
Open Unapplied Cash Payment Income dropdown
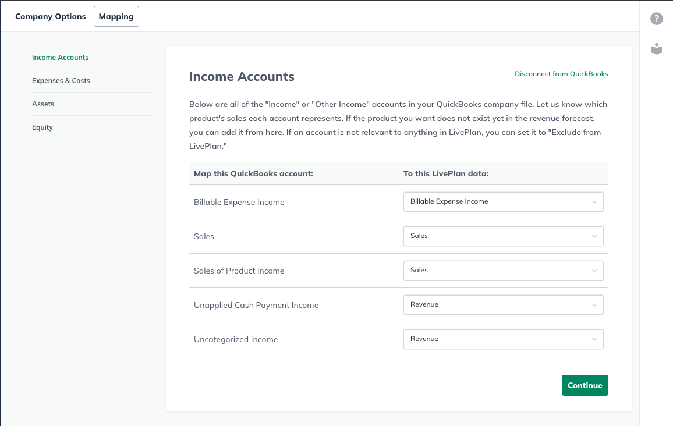[503, 304]
